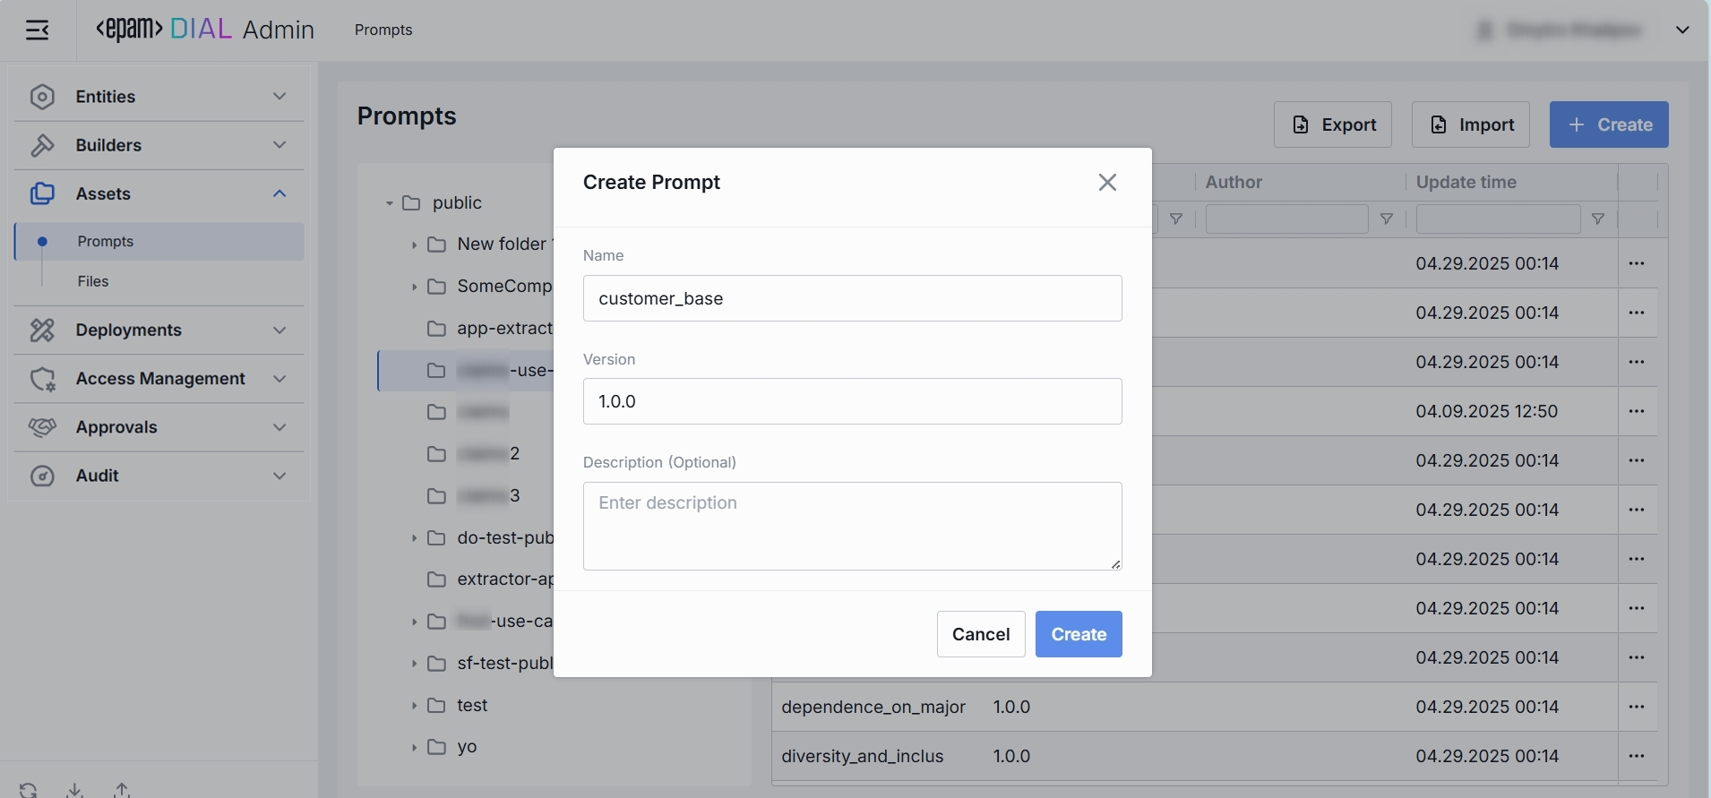This screenshot has width=1711, height=798.
Task: Open the user account dropdown
Action: (1682, 30)
